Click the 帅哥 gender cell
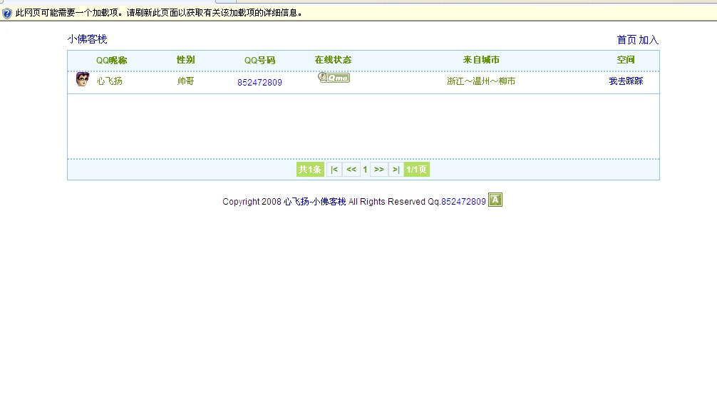This screenshot has height=405, width=717. click(185, 81)
